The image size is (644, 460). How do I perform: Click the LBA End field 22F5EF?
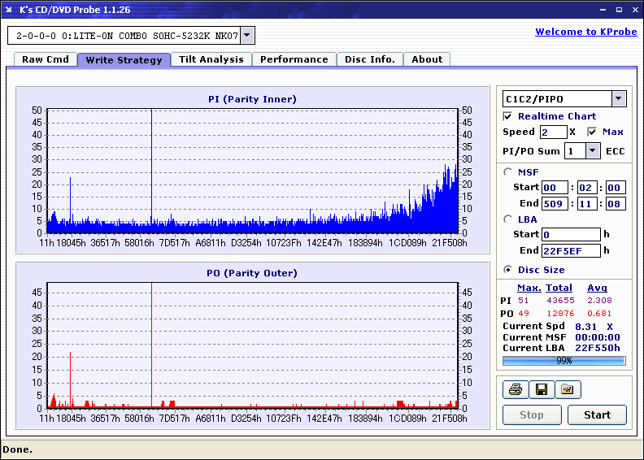[x=571, y=250]
